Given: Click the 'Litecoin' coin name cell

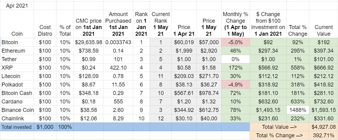Looking at the screenshot, I should [x=17, y=76].
